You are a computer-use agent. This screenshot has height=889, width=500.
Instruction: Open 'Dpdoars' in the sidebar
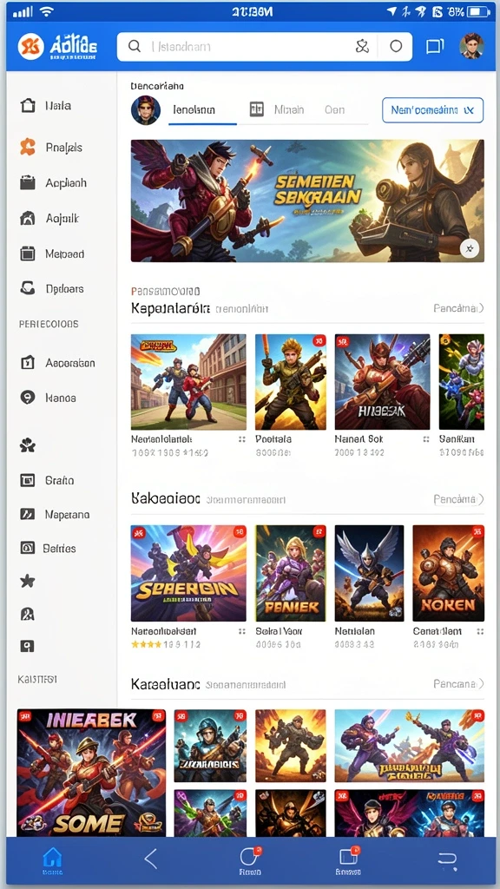(x=64, y=288)
